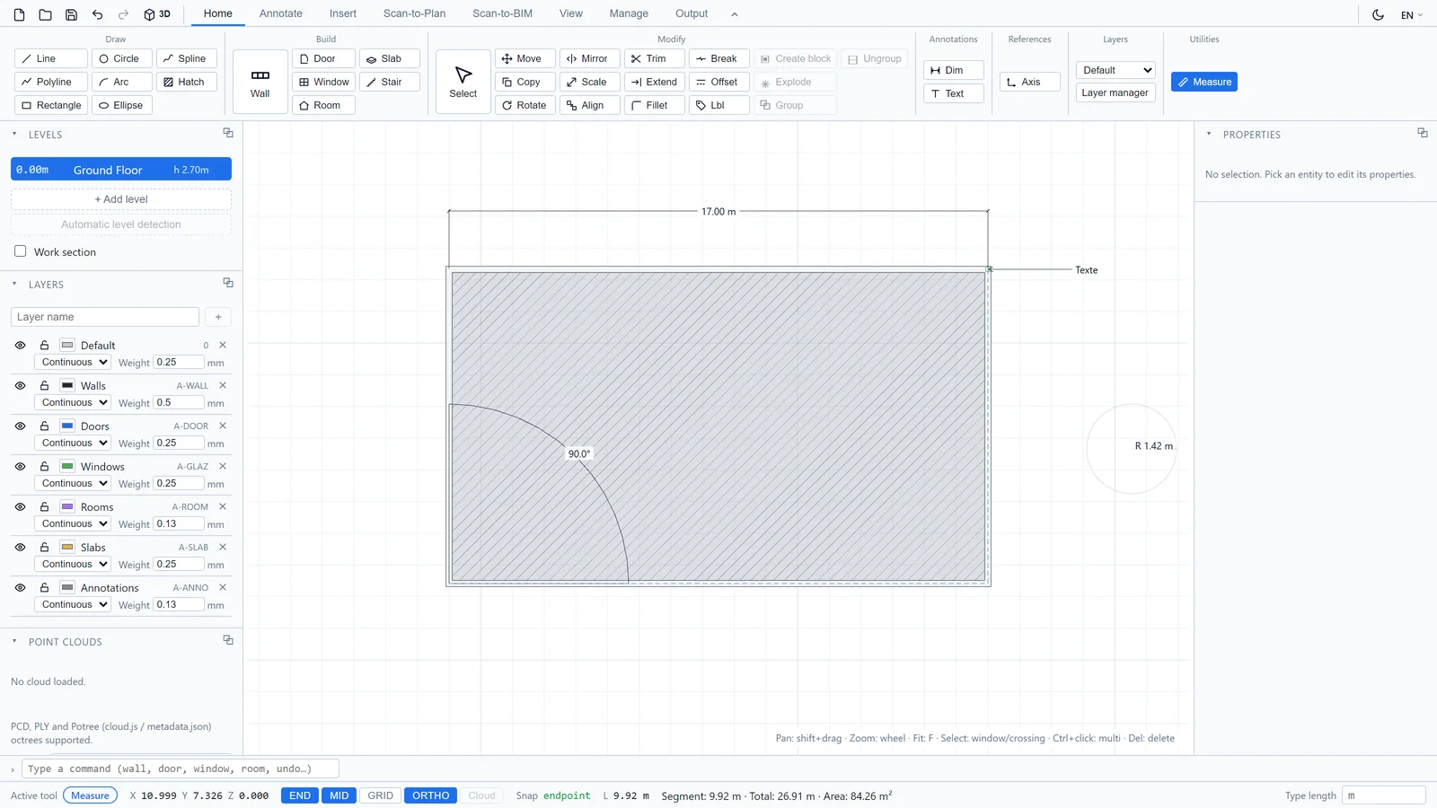Switch to the Scan-to-BIM tab
Screen dimensions: 1437x808
click(x=502, y=13)
